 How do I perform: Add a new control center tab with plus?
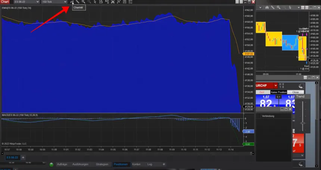tap(164, 164)
